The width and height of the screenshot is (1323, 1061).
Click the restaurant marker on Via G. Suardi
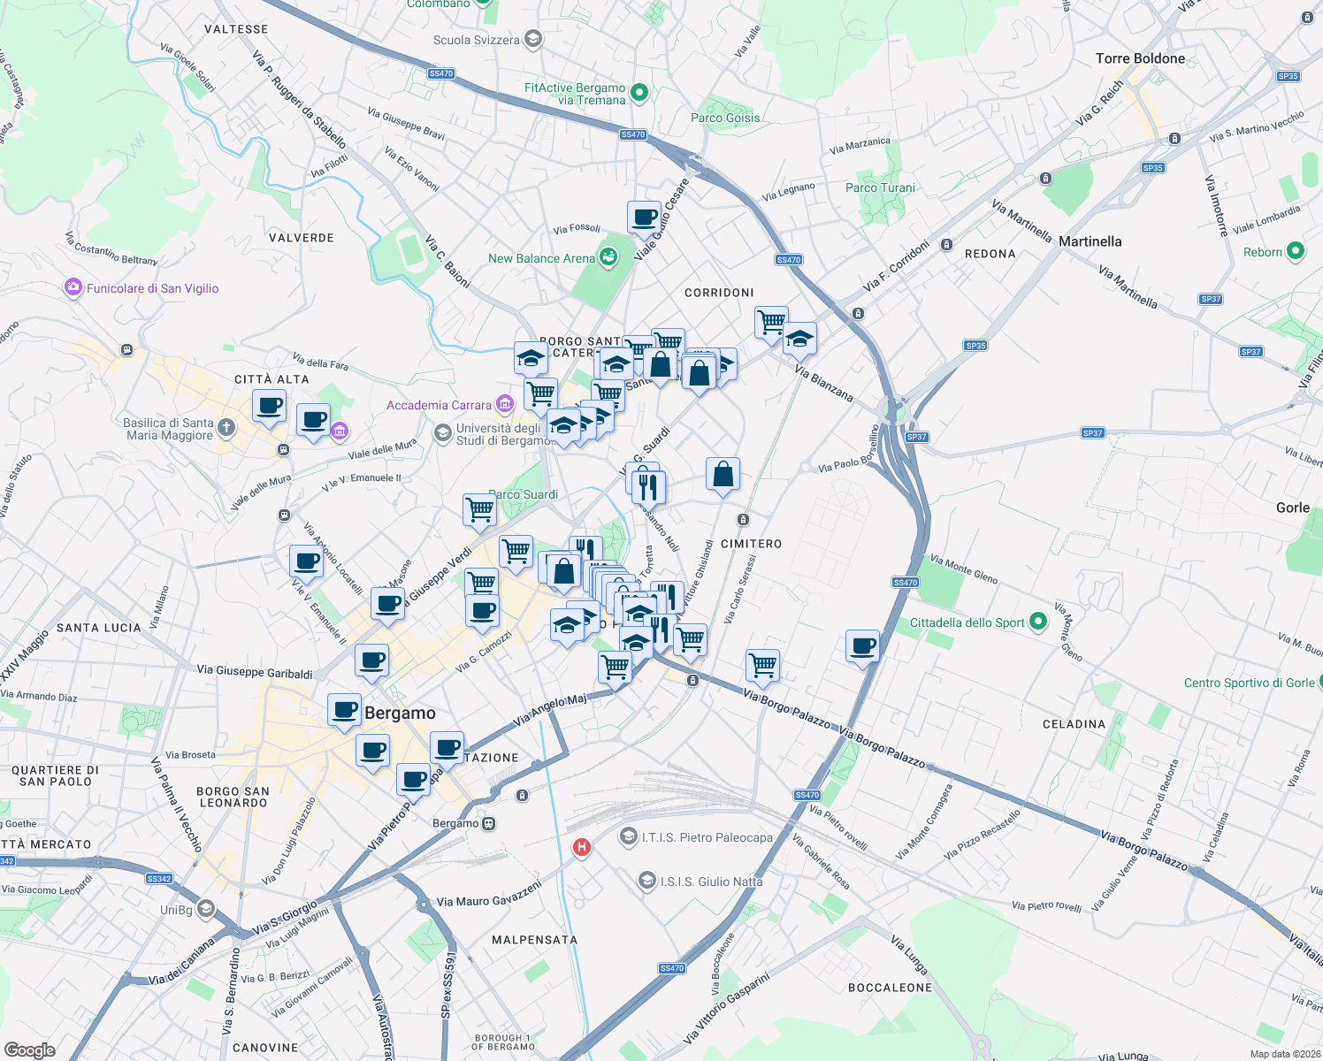click(x=649, y=487)
